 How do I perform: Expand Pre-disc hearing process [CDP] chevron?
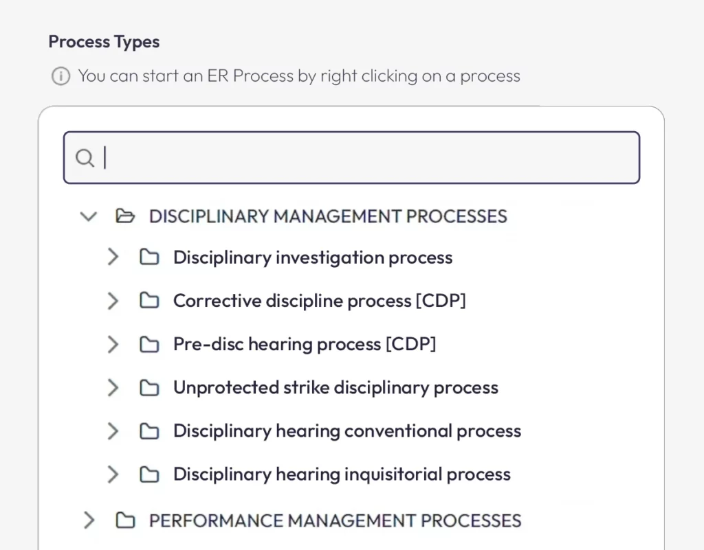pyautogui.click(x=113, y=344)
